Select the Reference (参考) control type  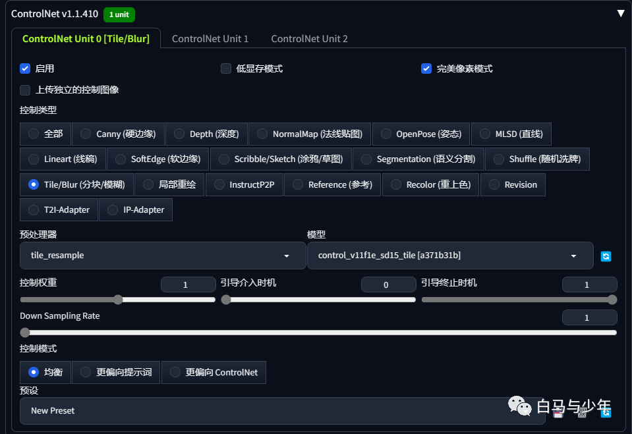333,185
